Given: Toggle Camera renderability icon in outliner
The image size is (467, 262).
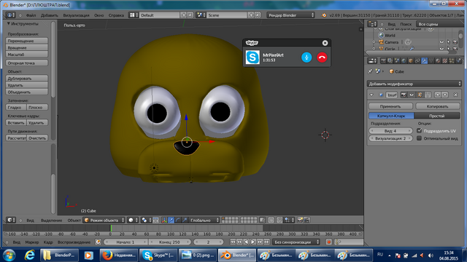Looking at the screenshot, I should pyautogui.click(x=455, y=42).
